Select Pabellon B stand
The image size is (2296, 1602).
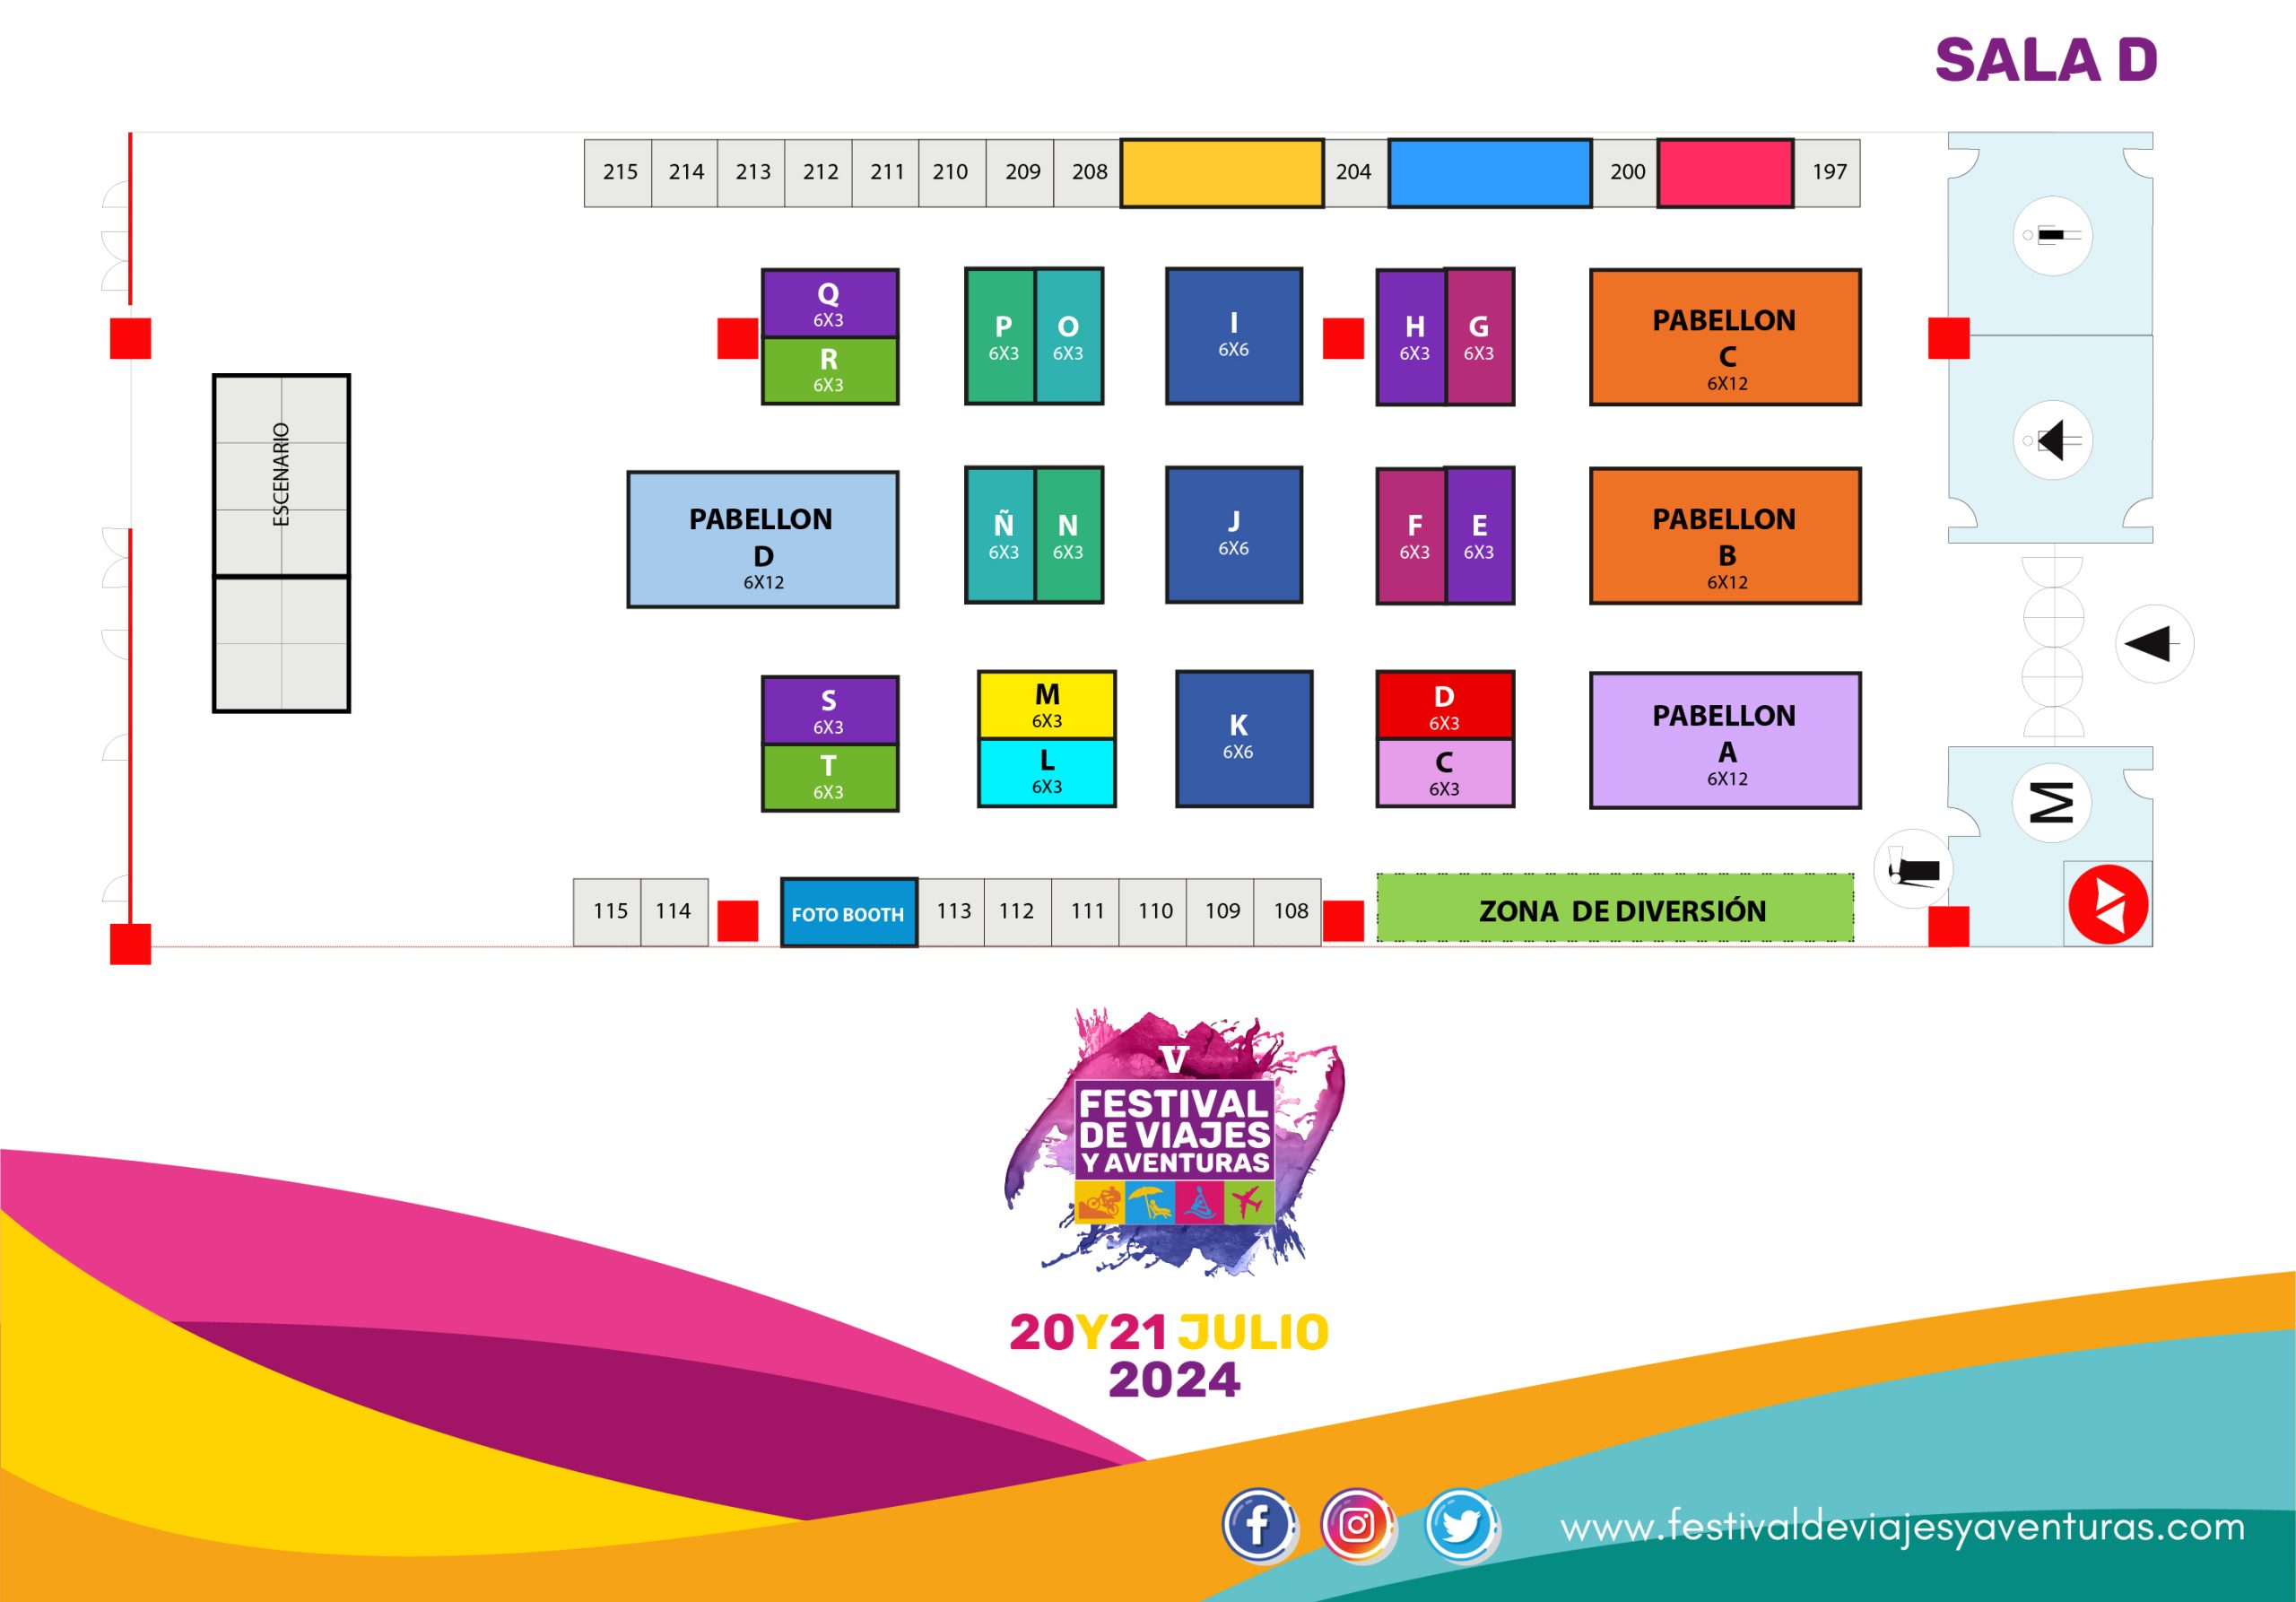click(x=1725, y=537)
